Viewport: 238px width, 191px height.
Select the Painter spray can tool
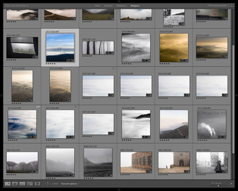click(x=47, y=184)
